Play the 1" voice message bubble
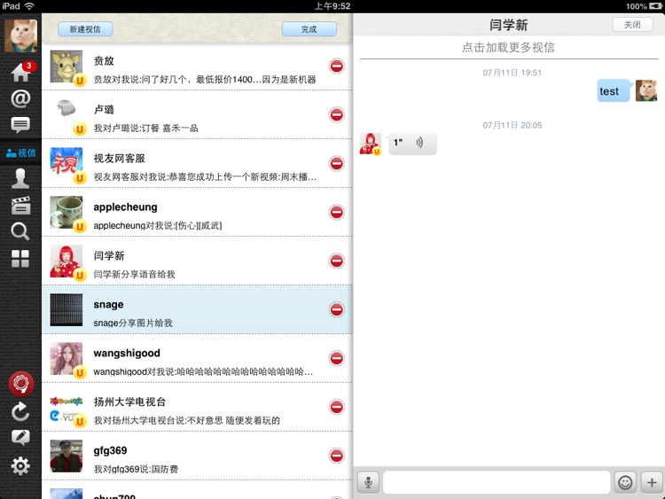Image resolution: width=665 pixels, height=499 pixels. click(x=412, y=143)
